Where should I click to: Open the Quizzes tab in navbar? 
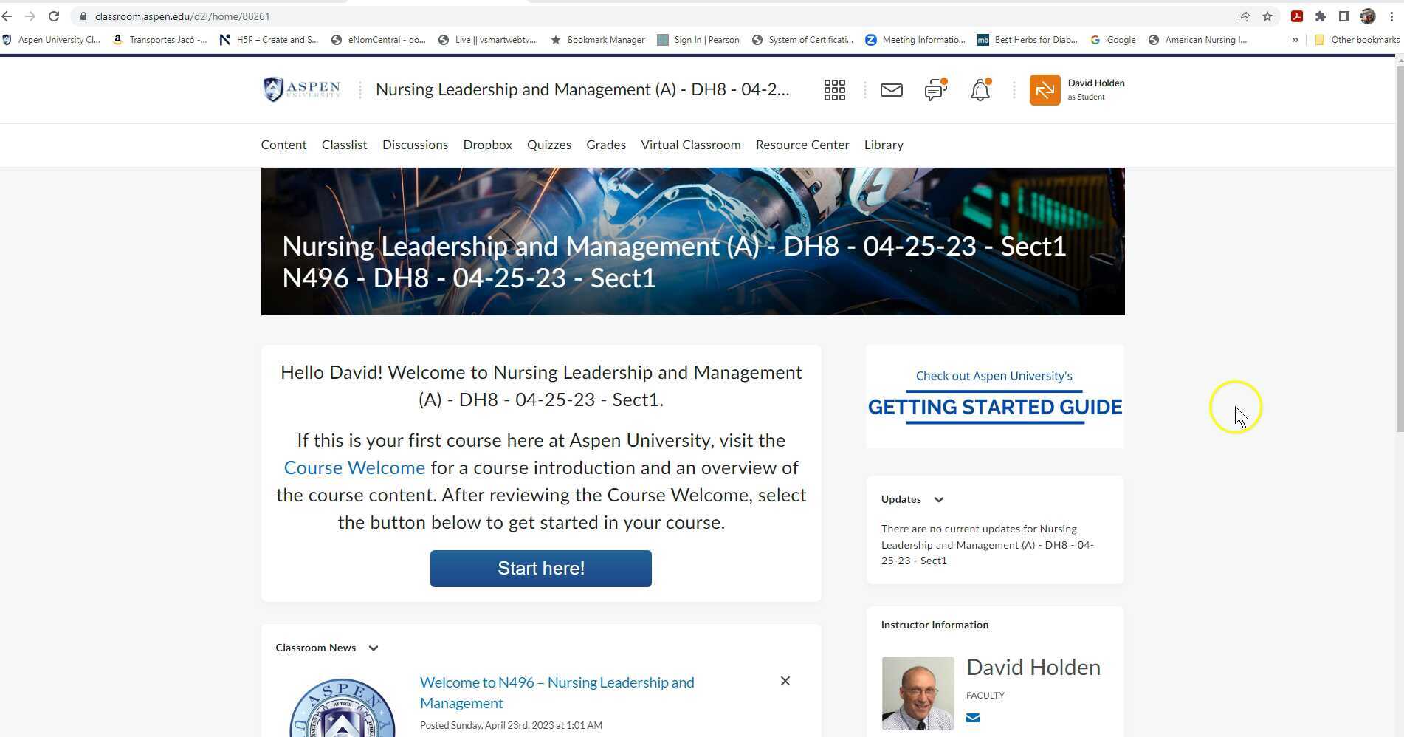coord(548,145)
